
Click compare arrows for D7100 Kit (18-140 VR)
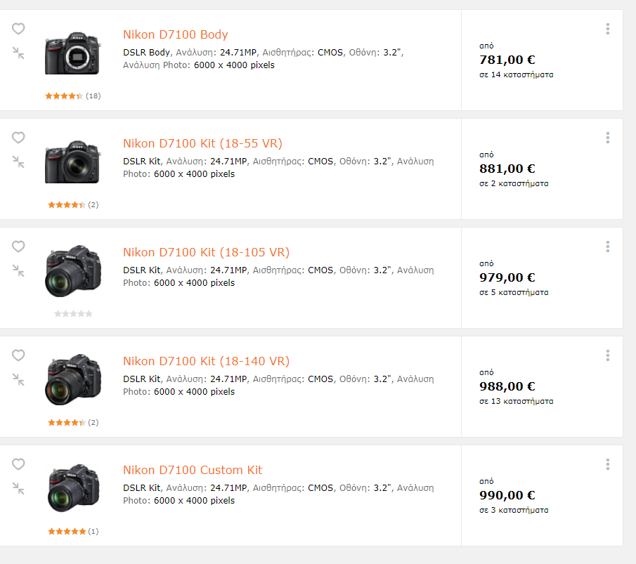coord(18,379)
